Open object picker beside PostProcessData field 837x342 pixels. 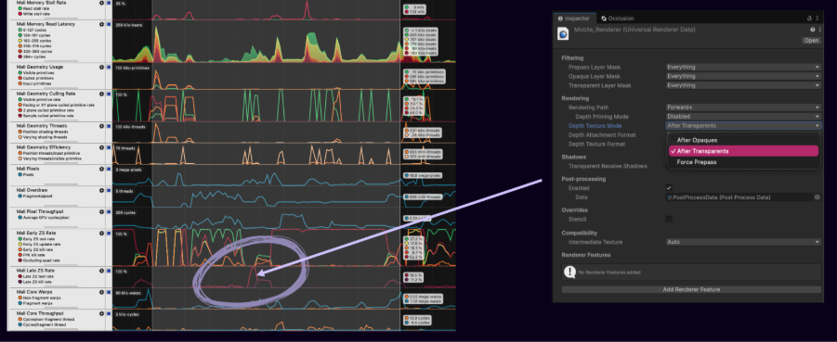[x=817, y=197]
